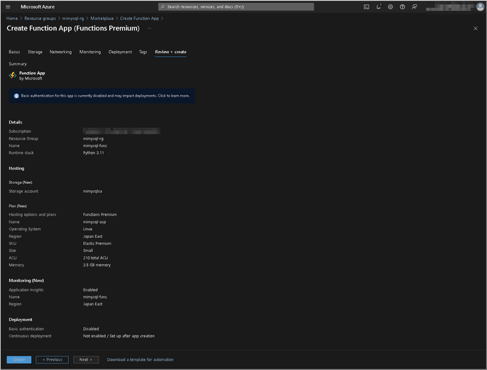Select the Basic authentication Disabled value

point(91,329)
